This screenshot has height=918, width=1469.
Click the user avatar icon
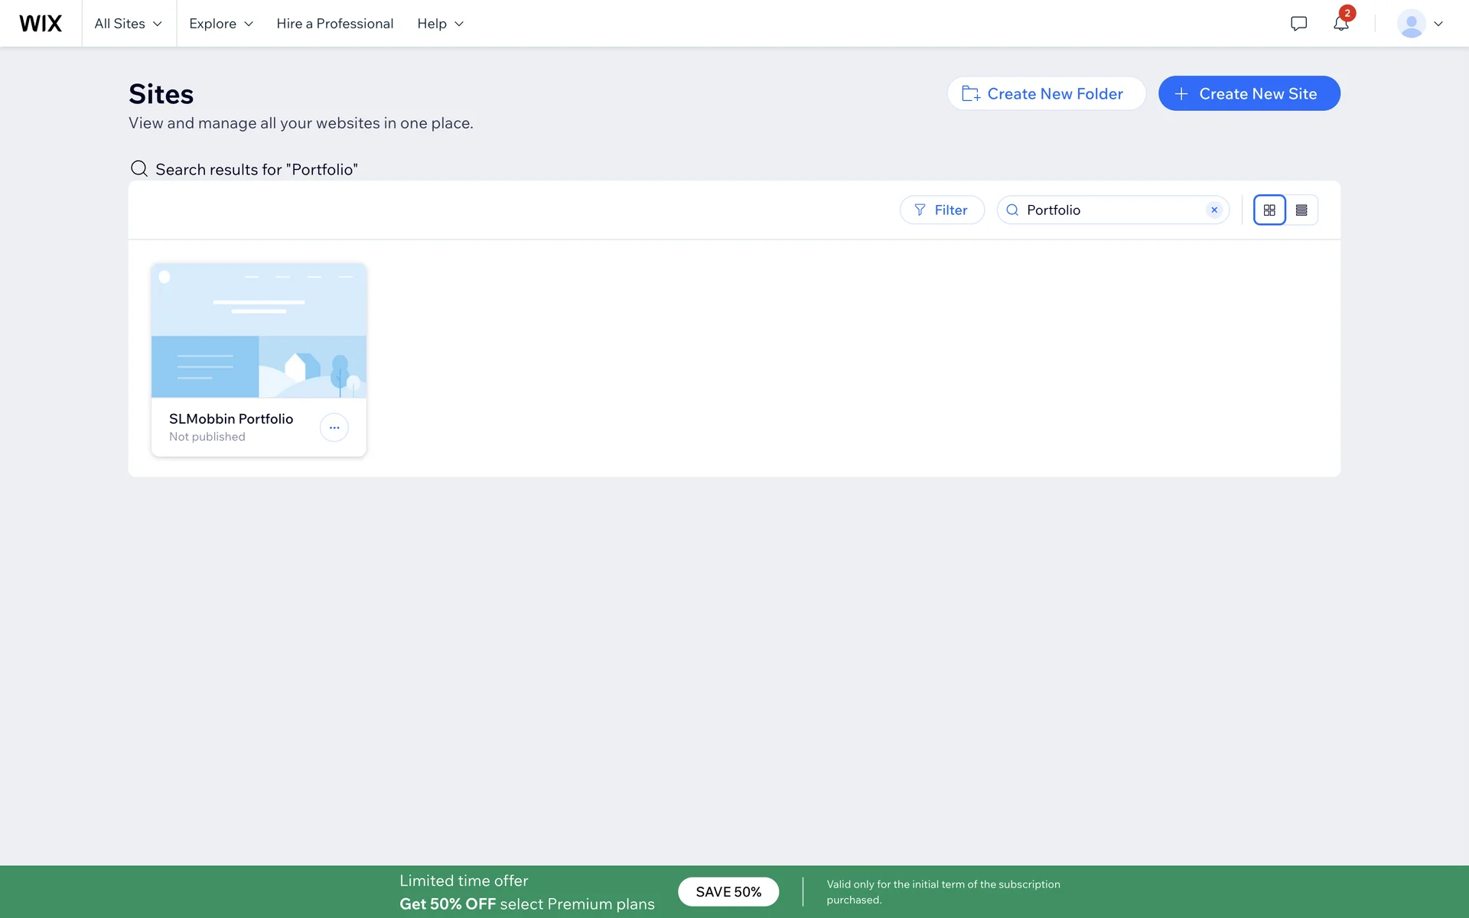[x=1410, y=24]
